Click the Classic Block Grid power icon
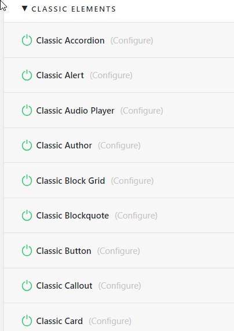Screen dimensions: 234x331 pyautogui.click(x=27, y=180)
